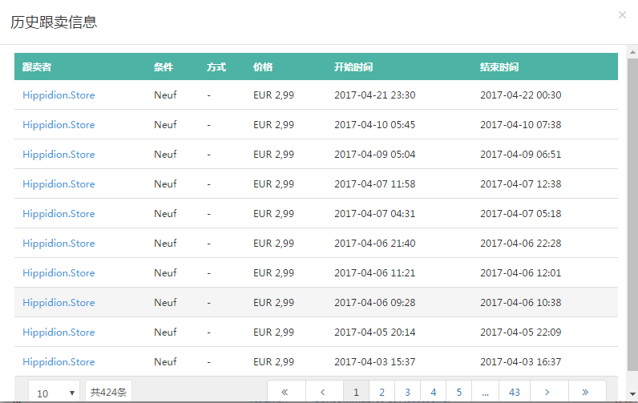This screenshot has height=403, width=638.
Task: Click scrollbar up arrow of dialog
Action: (632, 52)
